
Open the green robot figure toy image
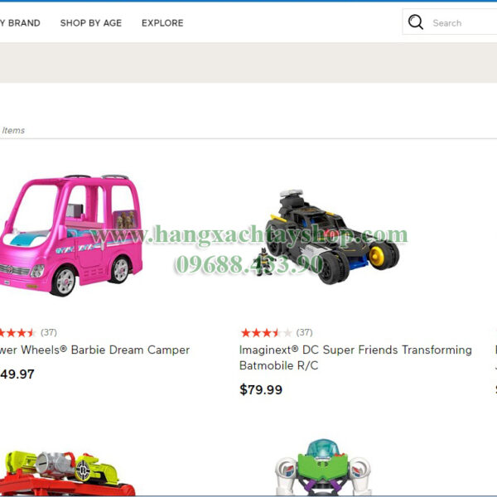323,467
